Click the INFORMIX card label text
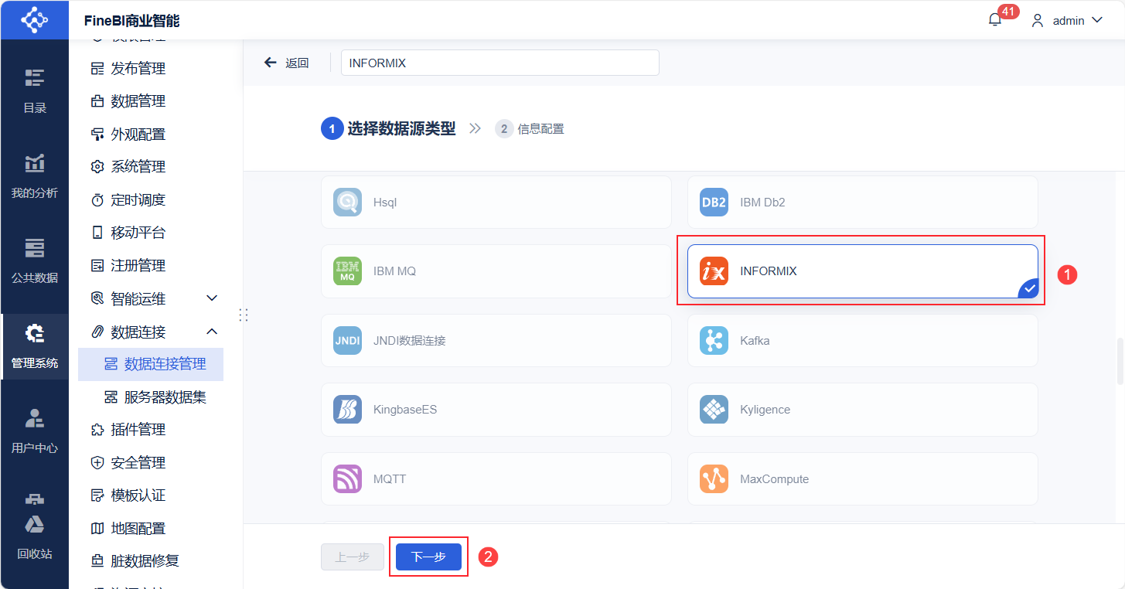Viewport: 1125px width, 589px height. 769,271
